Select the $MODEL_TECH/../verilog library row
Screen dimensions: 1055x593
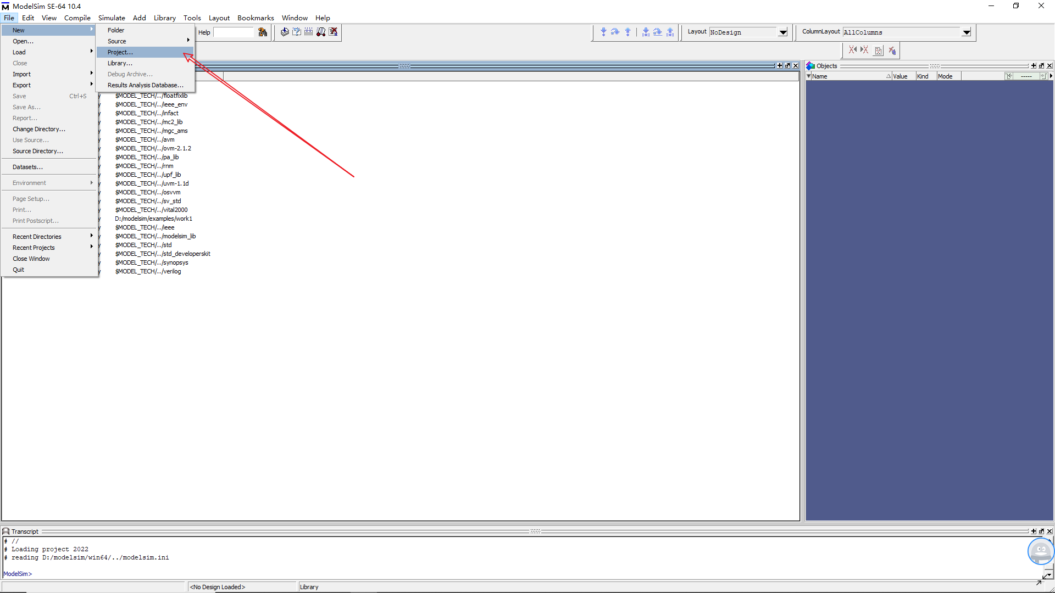tap(148, 271)
